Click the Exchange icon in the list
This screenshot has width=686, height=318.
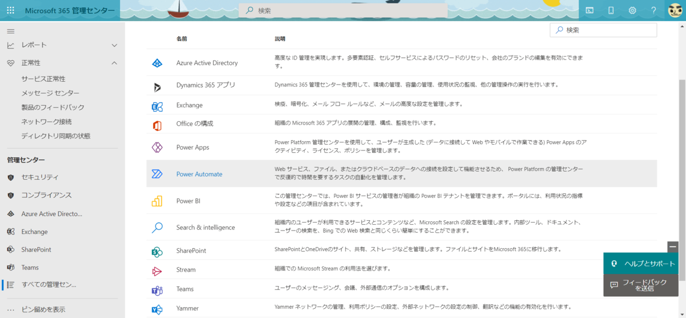[157, 106]
